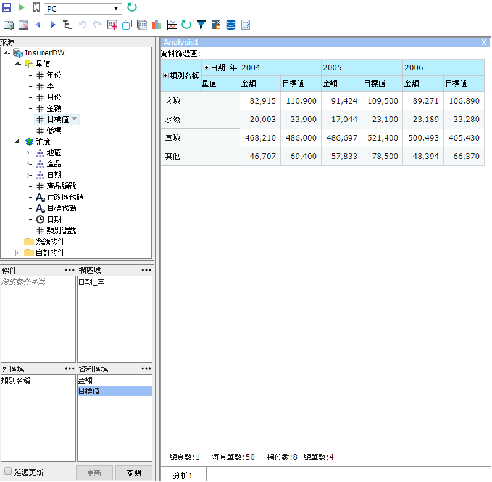Image resolution: width=492 pixels, height=482 pixels.
Task: Close the Analysis1 panel with X
Action: [484, 43]
